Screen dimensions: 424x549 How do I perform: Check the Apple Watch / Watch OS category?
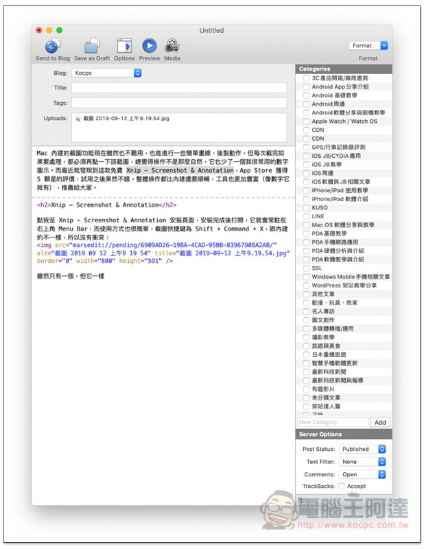click(x=306, y=121)
